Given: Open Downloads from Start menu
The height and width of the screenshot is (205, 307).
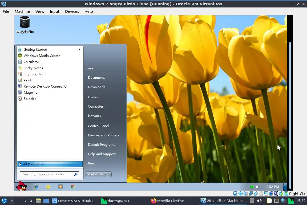Looking at the screenshot, I should click(96, 87).
